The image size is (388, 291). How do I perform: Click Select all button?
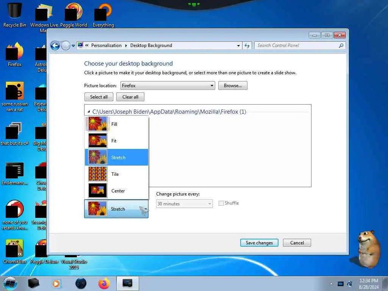tap(99, 97)
